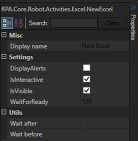
Task: Select the WaitForReady property label
Action: [x=29, y=102]
